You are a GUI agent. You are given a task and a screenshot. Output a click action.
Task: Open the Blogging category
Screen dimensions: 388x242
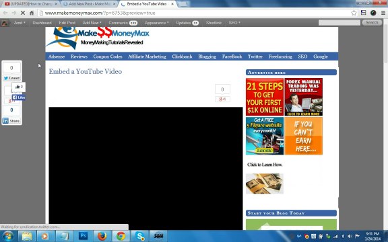pyautogui.click(x=207, y=56)
